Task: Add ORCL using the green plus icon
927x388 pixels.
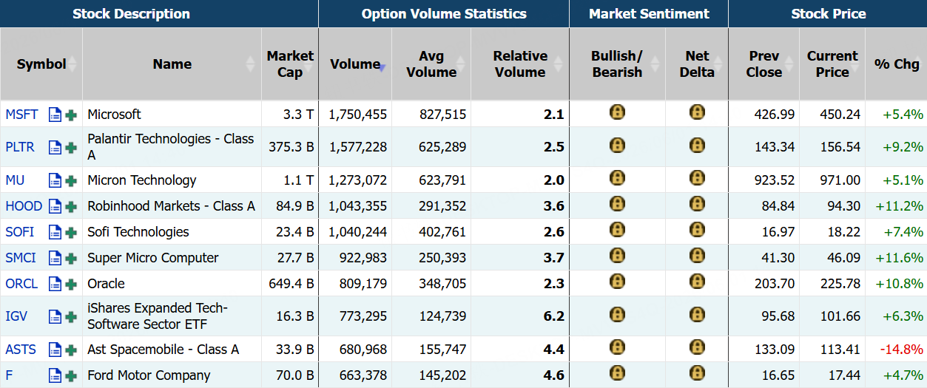Action: 71,284
